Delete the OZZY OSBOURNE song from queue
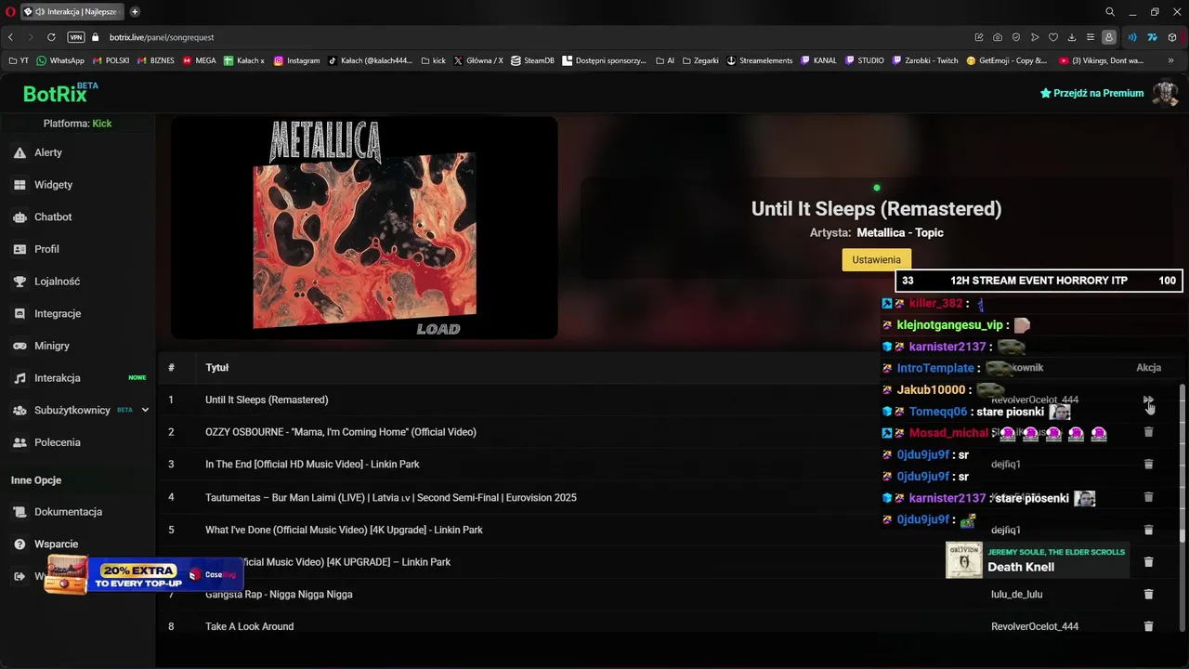1189x669 pixels. (1148, 432)
